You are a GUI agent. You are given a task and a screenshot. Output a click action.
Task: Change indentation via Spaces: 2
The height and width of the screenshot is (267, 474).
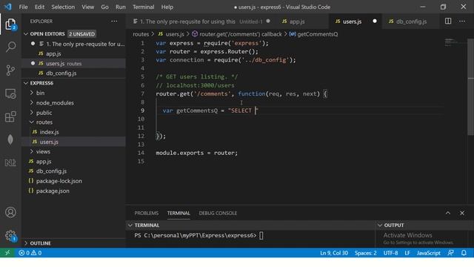(365, 253)
